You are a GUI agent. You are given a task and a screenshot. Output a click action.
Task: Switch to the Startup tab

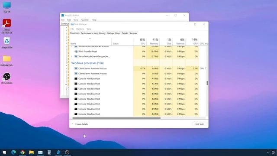pos(110,33)
